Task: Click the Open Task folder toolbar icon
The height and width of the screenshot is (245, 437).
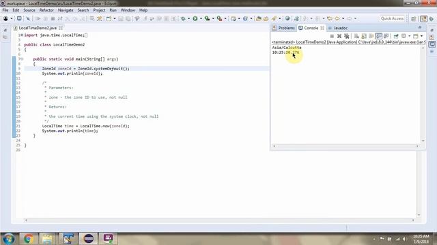Action: tap(266, 18)
